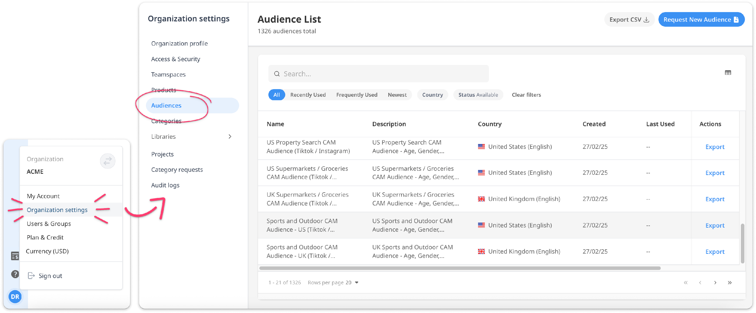
Task: Go to next page of audiences
Action: 715,283
